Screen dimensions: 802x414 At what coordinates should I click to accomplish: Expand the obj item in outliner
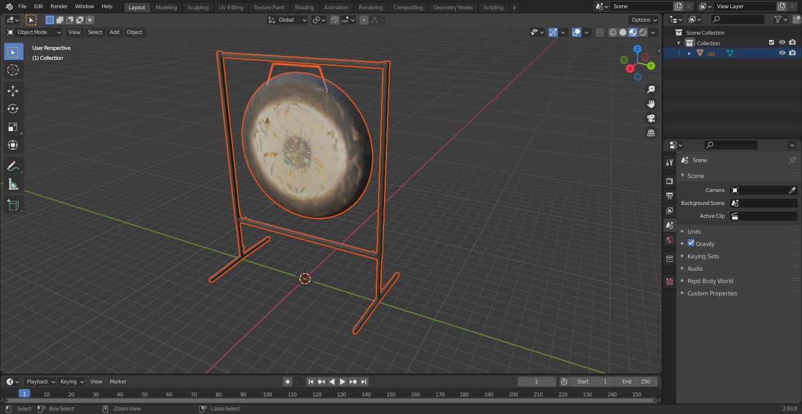point(689,53)
